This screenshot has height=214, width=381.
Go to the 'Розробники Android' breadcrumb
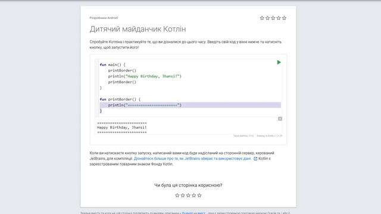(104, 18)
